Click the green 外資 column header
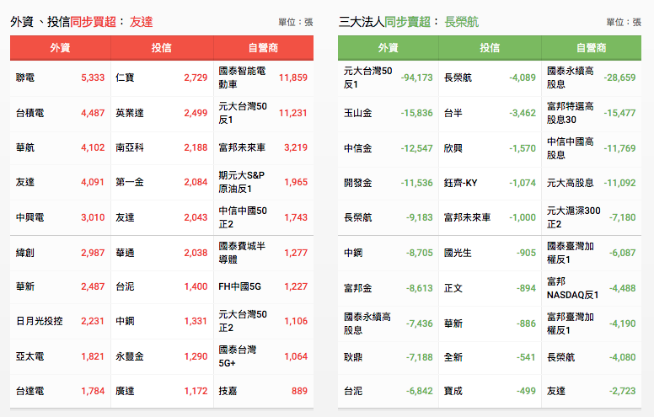Screen dimensions: 654x417 coord(388,48)
